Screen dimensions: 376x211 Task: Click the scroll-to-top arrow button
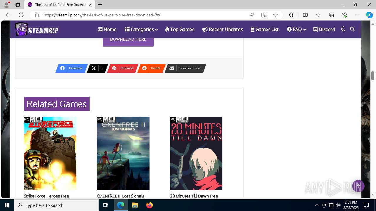tap(358, 186)
